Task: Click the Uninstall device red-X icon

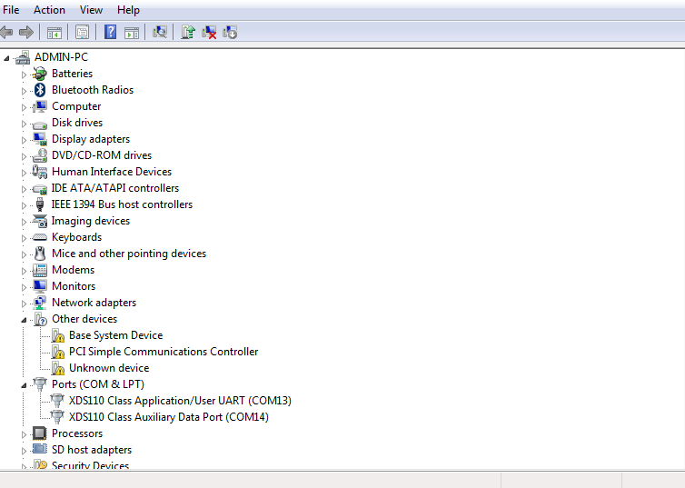Action: [209, 33]
